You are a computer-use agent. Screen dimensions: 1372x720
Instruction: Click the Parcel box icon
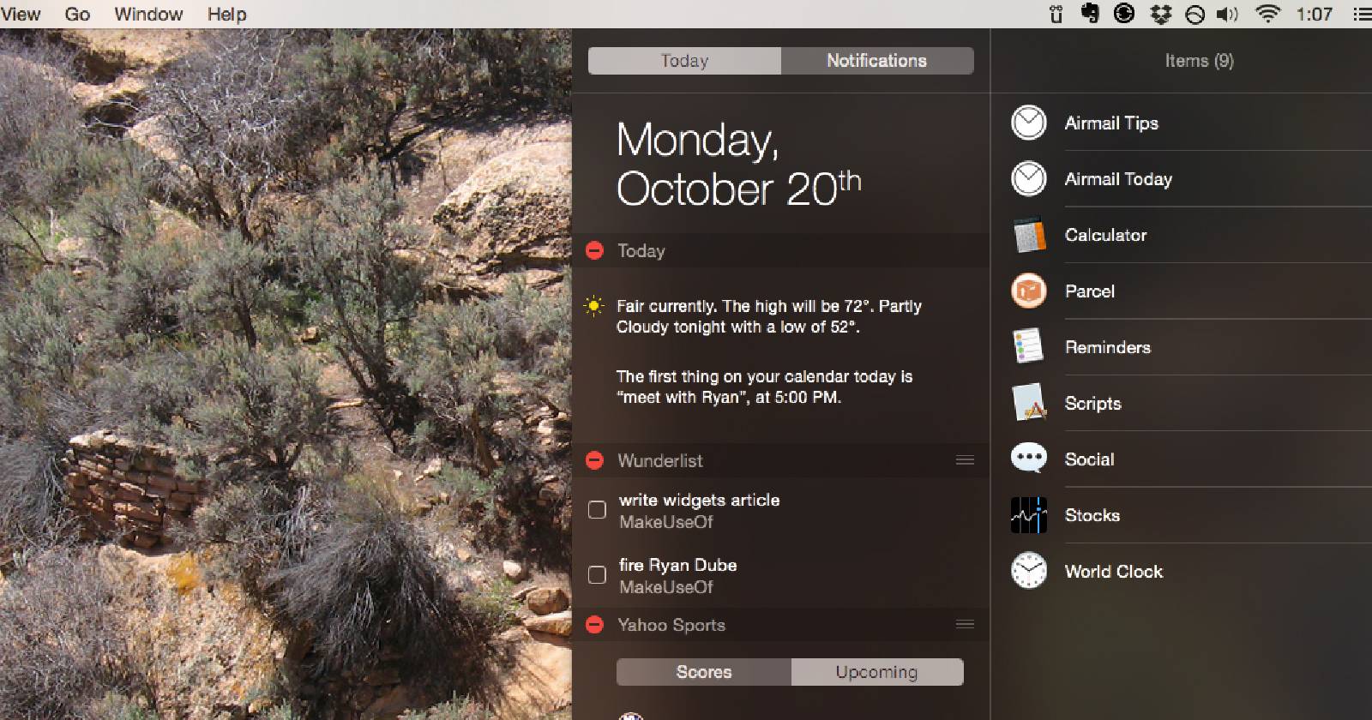point(1029,291)
